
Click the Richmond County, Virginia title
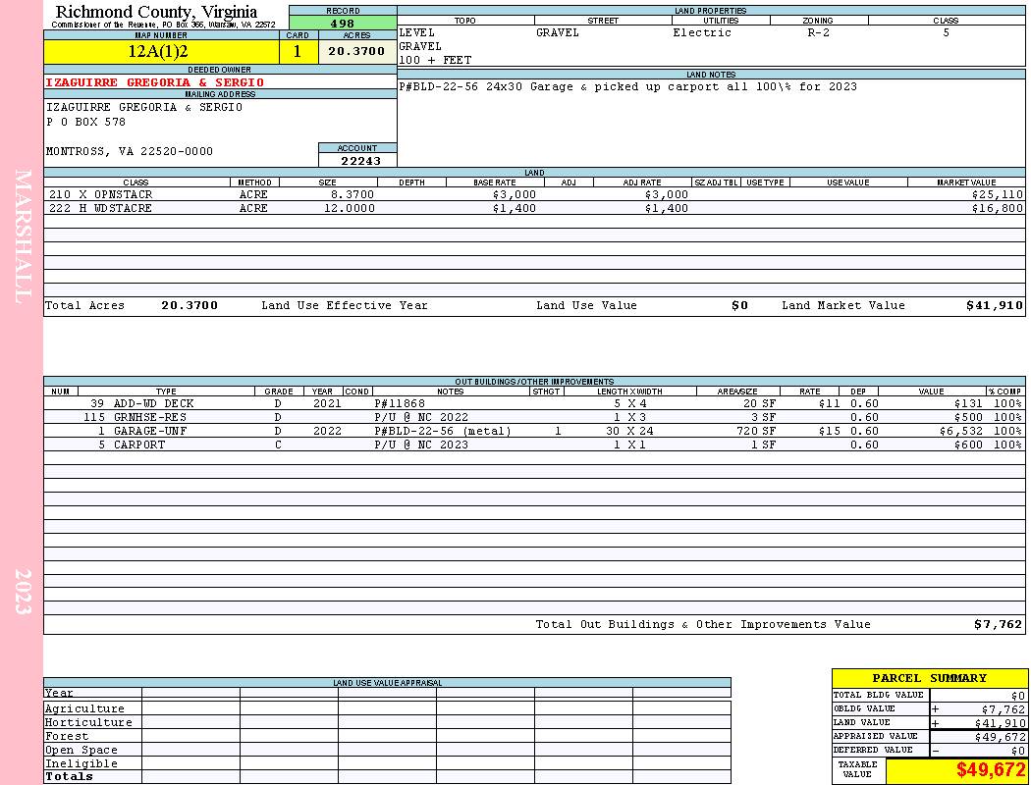pos(156,12)
